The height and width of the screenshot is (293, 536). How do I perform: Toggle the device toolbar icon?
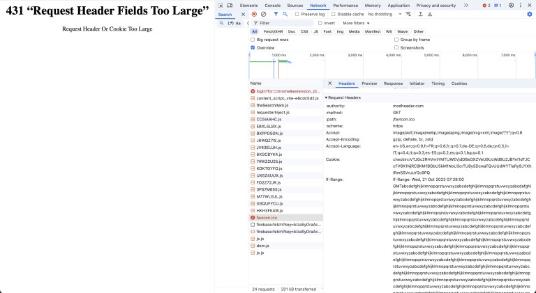pos(230,6)
